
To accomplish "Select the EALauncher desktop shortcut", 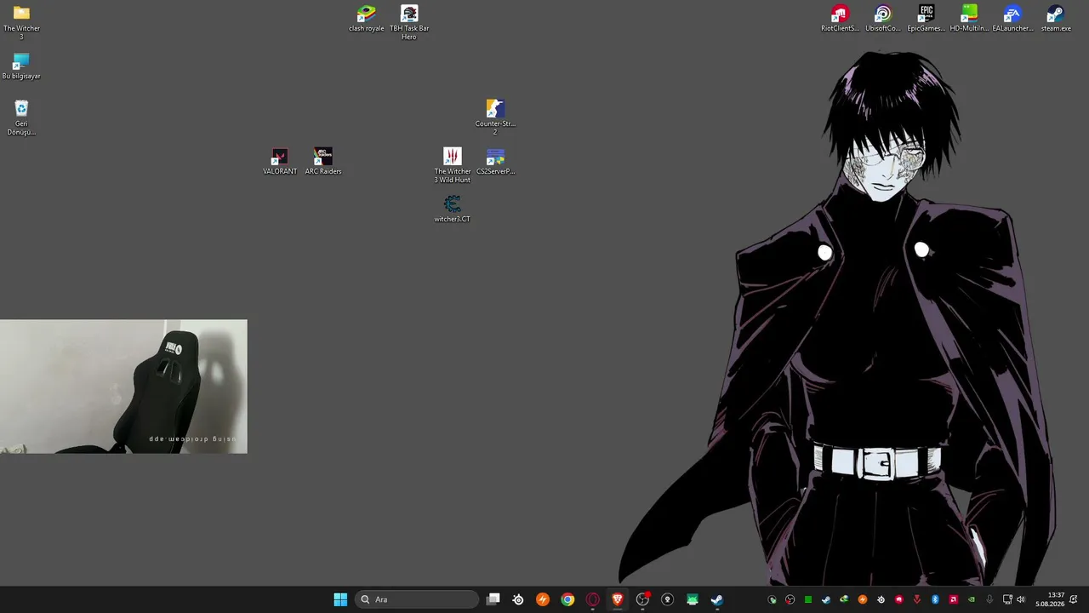I will click(x=1012, y=19).
